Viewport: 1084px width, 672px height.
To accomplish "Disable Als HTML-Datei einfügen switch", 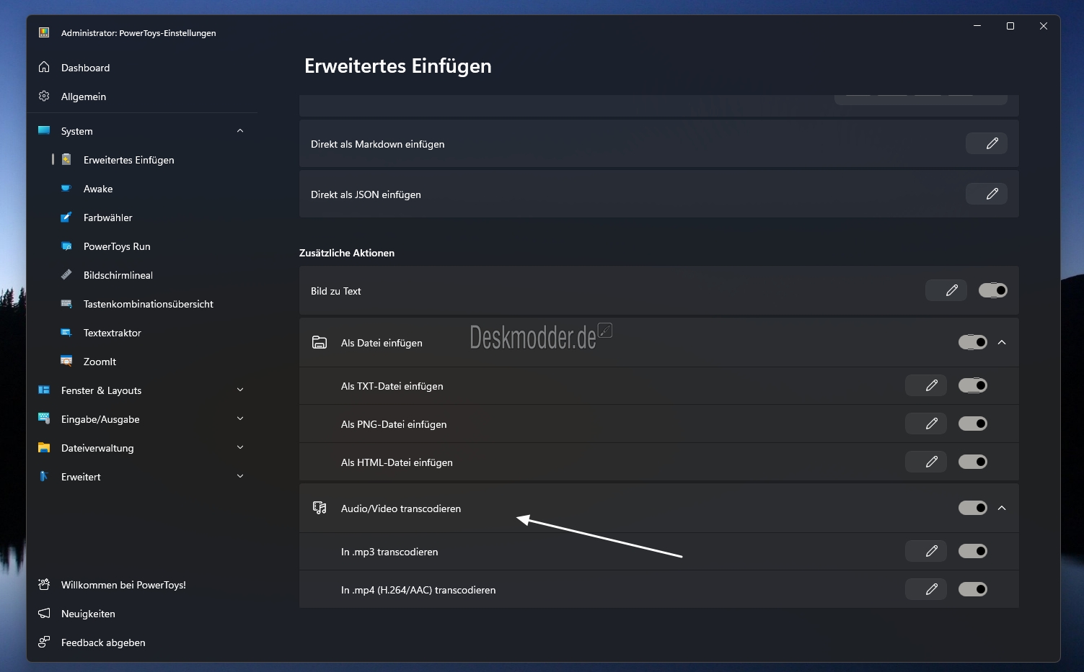I will click(973, 462).
